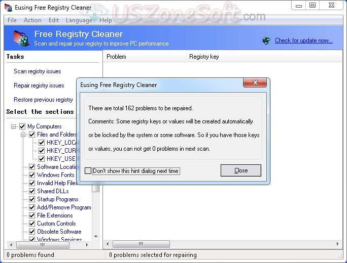Click Repair registry issues task
This screenshot has width=347, height=263.
coord(39,85)
